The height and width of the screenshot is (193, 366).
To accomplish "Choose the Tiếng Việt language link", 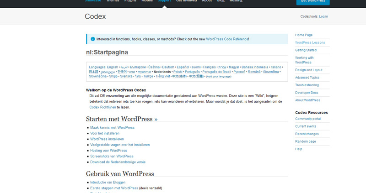I will [163, 76].
